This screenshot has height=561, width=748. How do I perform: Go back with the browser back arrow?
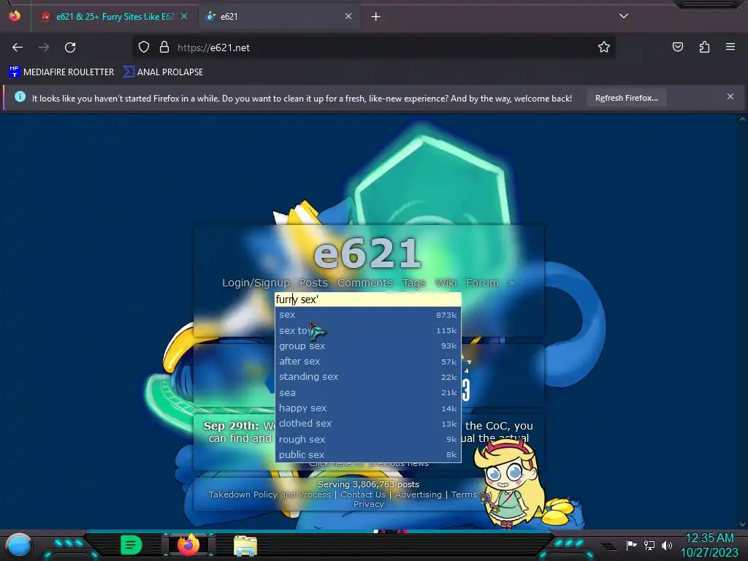point(18,47)
